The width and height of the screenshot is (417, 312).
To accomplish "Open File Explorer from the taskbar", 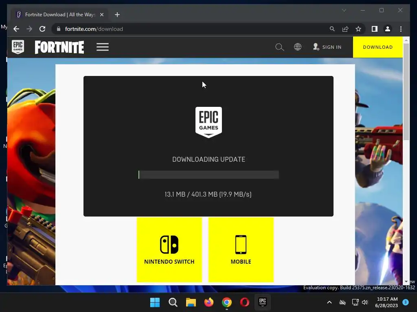I will 191,302.
